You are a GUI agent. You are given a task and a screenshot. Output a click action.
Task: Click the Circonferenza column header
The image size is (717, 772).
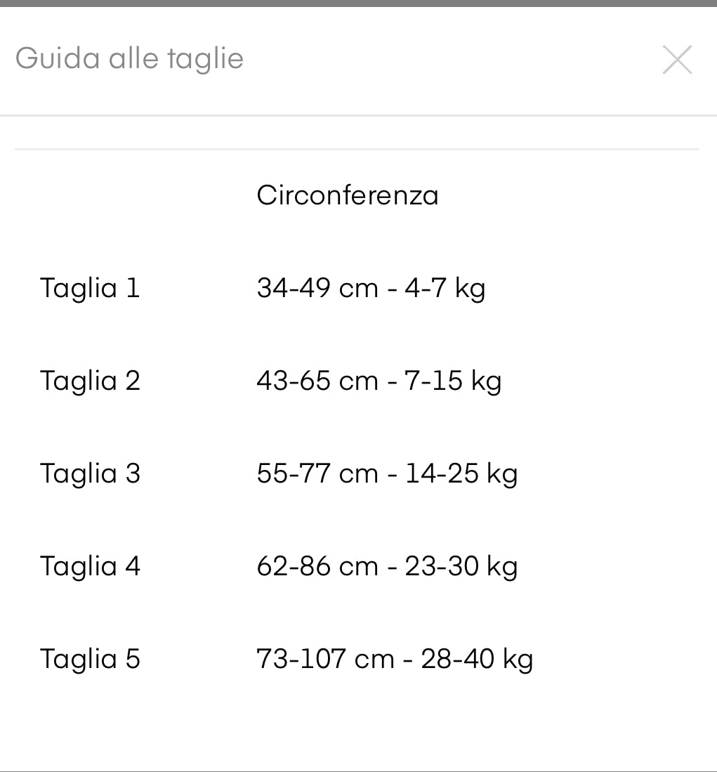tap(347, 195)
